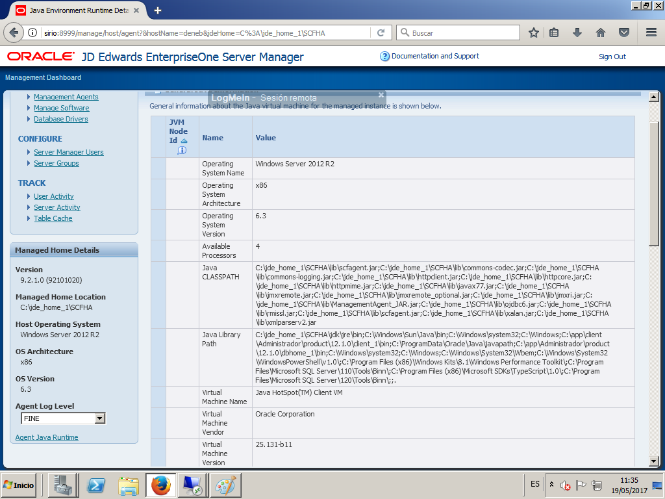This screenshot has height=499, width=665.
Task: Click the arrow beside Manage Software
Action: tap(29, 108)
